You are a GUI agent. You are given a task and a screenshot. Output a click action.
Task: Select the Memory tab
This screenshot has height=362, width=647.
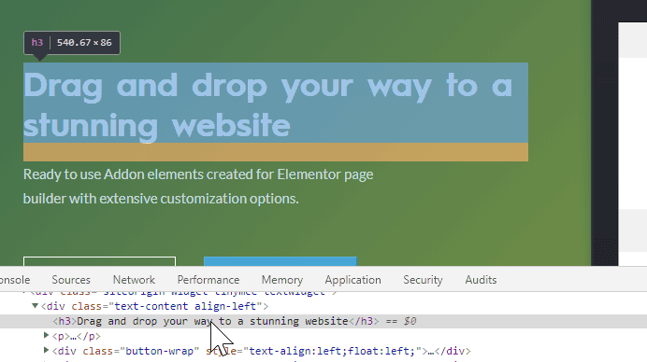[282, 280]
